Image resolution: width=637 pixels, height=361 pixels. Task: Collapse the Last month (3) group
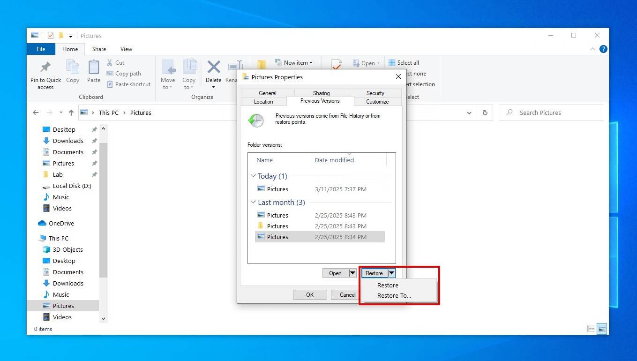click(253, 203)
